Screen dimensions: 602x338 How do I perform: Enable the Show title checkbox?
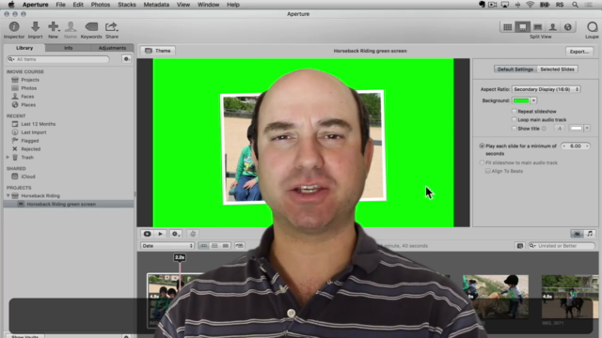(515, 129)
